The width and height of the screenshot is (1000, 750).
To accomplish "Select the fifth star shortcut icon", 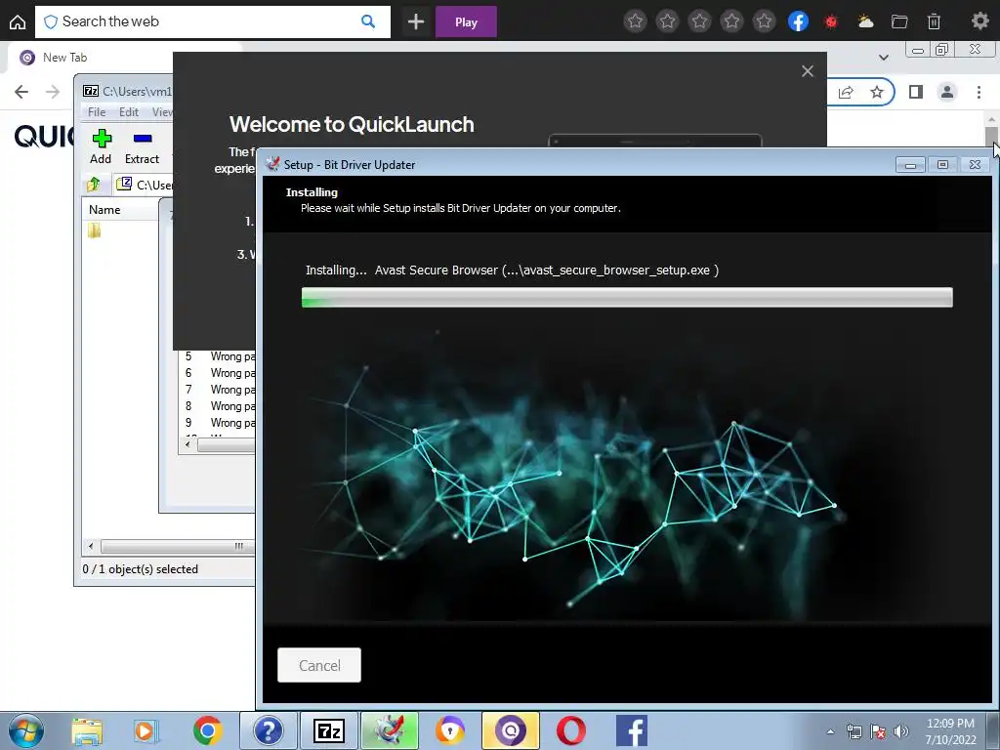I will coord(764,21).
